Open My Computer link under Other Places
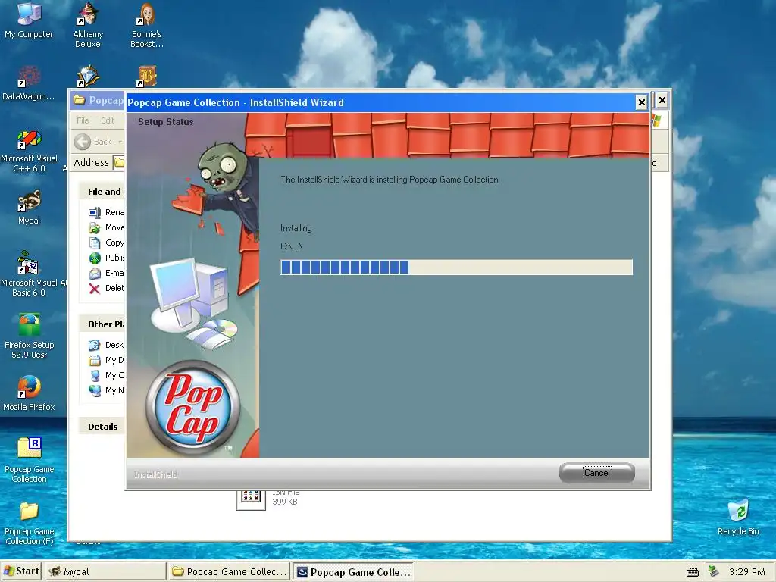The width and height of the screenshot is (776, 582). (x=107, y=375)
